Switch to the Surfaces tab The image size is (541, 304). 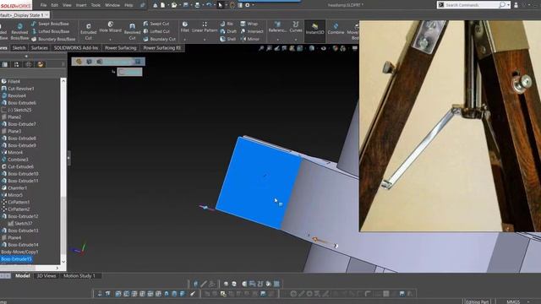pyautogui.click(x=40, y=48)
